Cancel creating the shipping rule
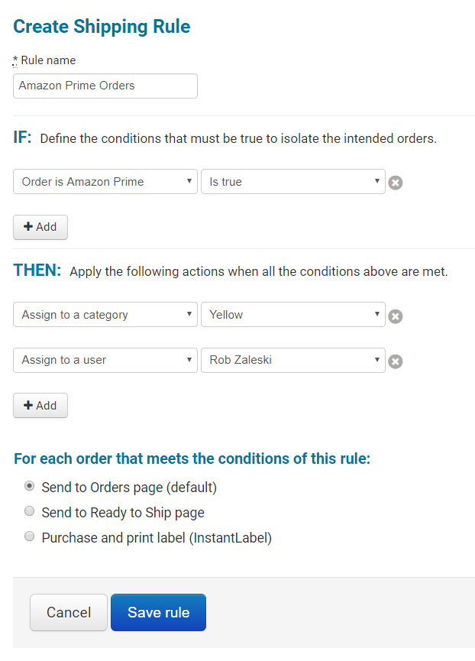Image resolution: width=475 pixels, height=661 pixels. pyautogui.click(x=68, y=612)
